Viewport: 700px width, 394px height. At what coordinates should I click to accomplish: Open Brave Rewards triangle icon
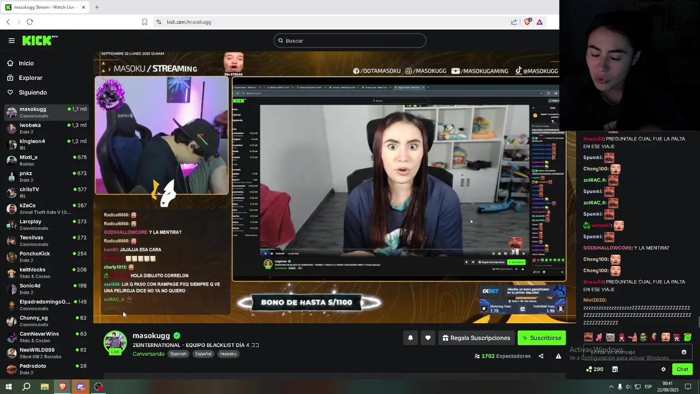[x=540, y=22]
